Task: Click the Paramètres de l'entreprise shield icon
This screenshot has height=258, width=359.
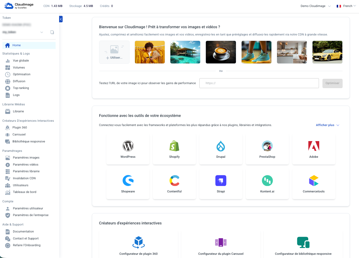Action: point(8,215)
